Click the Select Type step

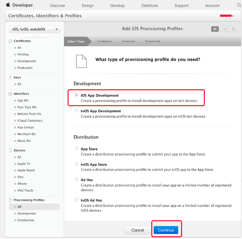(x=76, y=42)
